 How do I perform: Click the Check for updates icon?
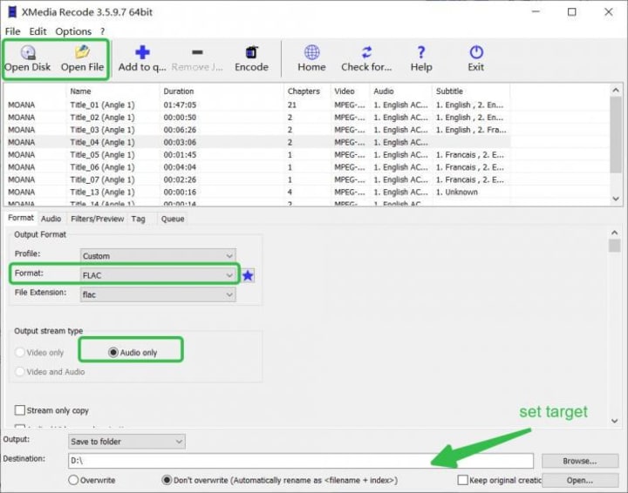tap(366, 52)
